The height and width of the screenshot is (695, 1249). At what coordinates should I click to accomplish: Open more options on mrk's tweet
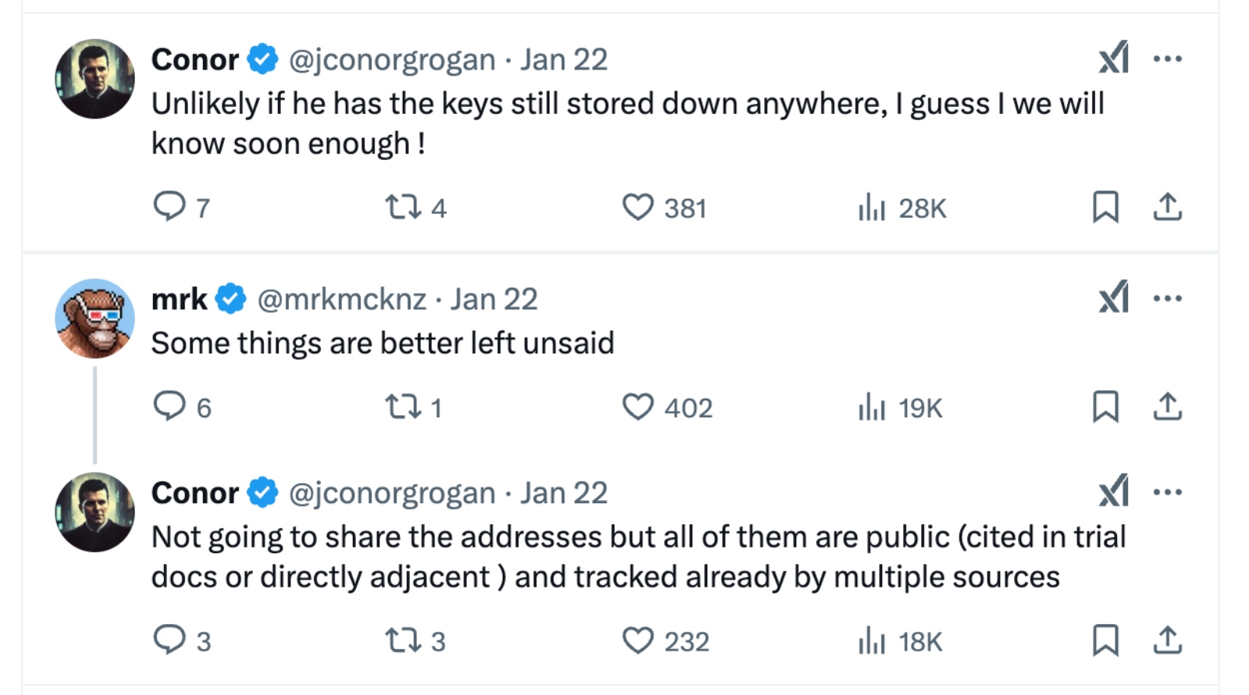[x=1167, y=298]
